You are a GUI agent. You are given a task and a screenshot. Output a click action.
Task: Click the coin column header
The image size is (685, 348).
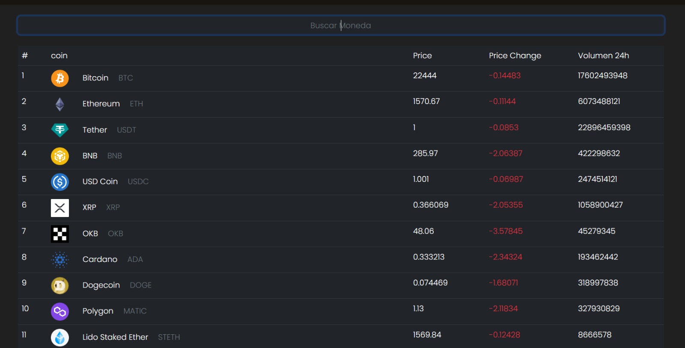pos(59,56)
